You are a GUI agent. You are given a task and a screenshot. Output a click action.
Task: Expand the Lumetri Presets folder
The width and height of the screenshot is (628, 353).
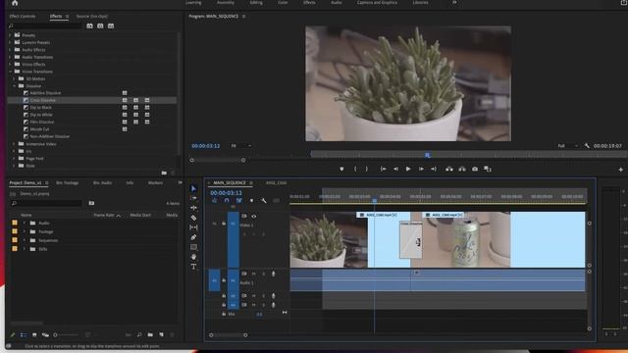10,42
